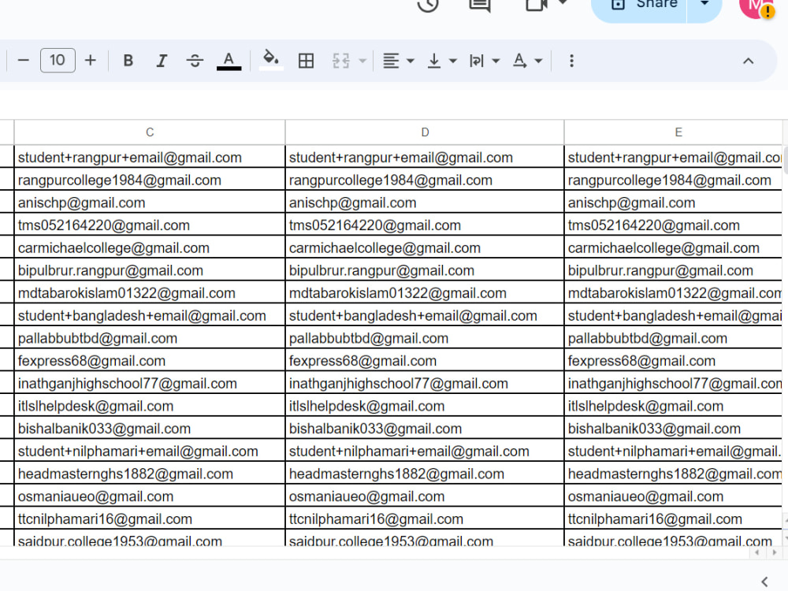The height and width of the screenshot is (591, 788).
Task: Toggle bold formatting
Action: (128, 60)
